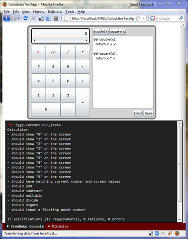Viewport: 188px width, 239px height.
Task: Click the Firefox icon in the title bar
Action: coord(4,4)
